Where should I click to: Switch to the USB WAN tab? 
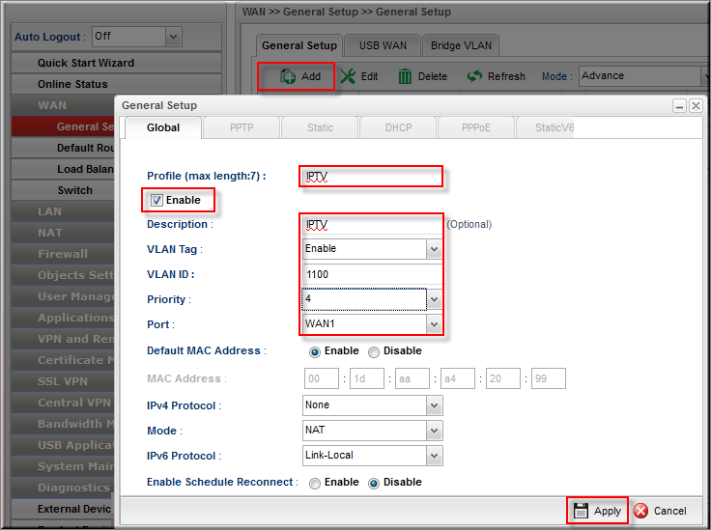tap(383, 45)
